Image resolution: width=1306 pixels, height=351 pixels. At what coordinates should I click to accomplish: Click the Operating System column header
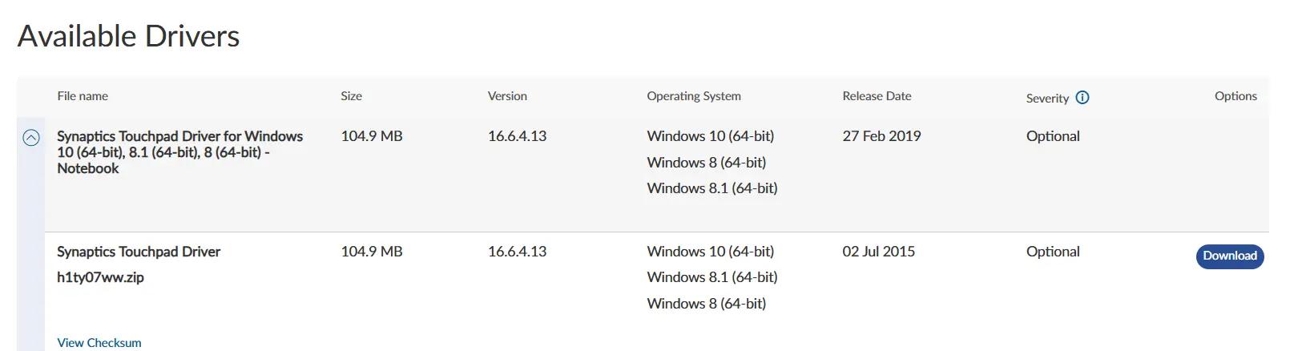pyautogui.click(x=694, y=96)
